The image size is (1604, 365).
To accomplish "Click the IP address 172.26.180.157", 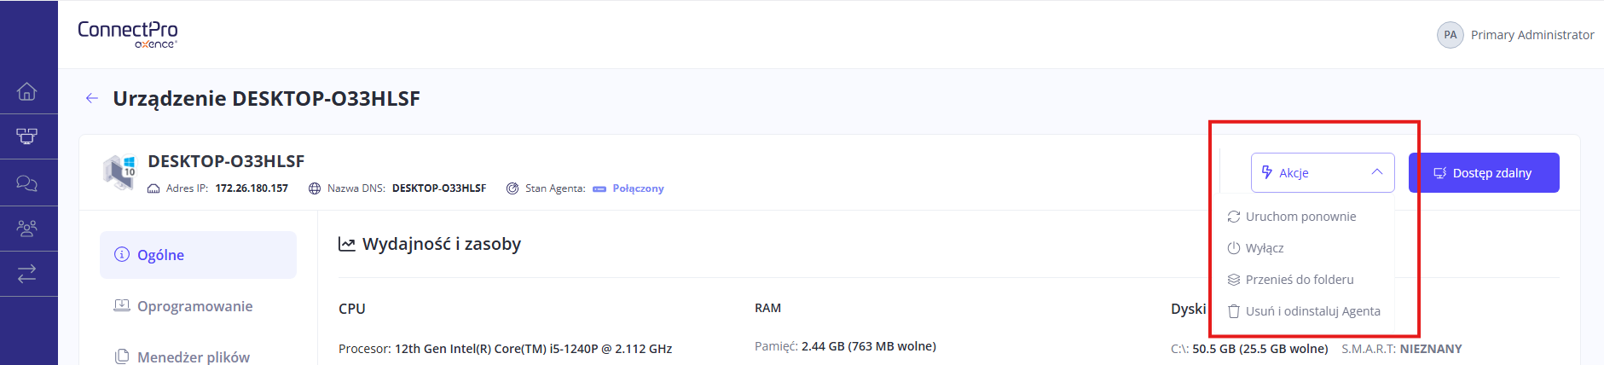I will (x=252, y=188).
